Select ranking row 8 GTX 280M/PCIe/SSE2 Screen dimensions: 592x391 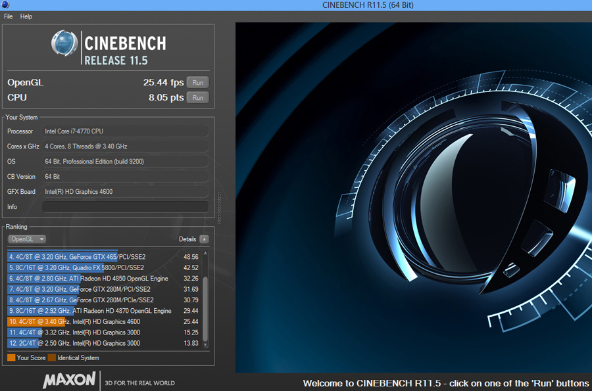tap(103, 300)
